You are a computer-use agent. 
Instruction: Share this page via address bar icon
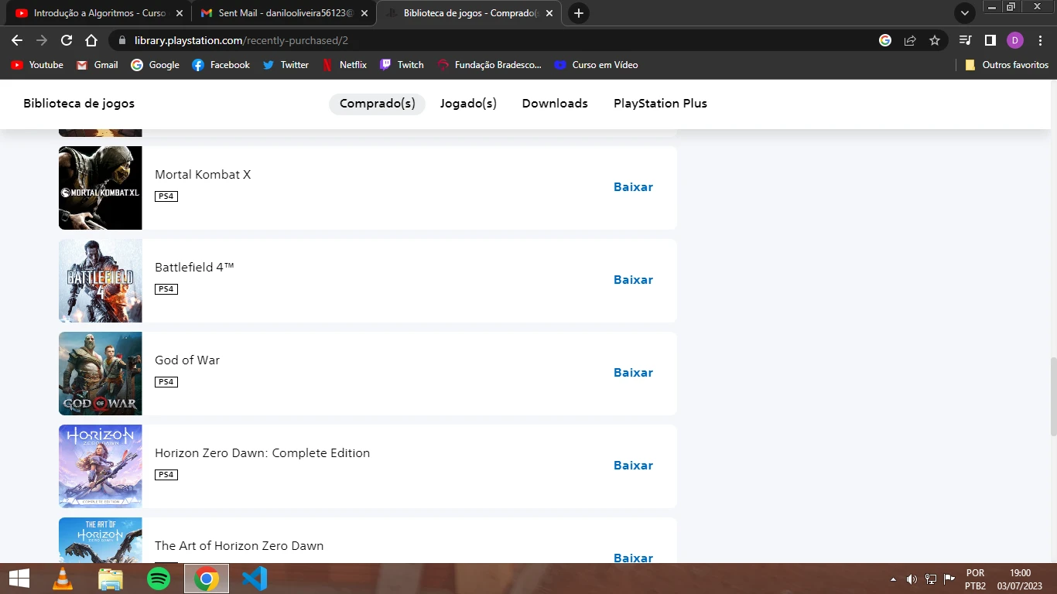click(x=910, y=40)
